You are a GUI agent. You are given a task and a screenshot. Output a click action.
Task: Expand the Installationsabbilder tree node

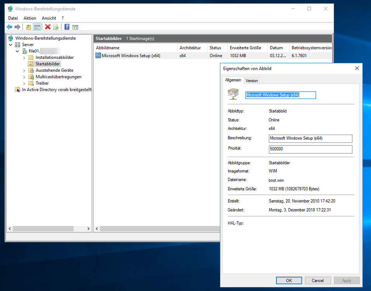[24, 57]
